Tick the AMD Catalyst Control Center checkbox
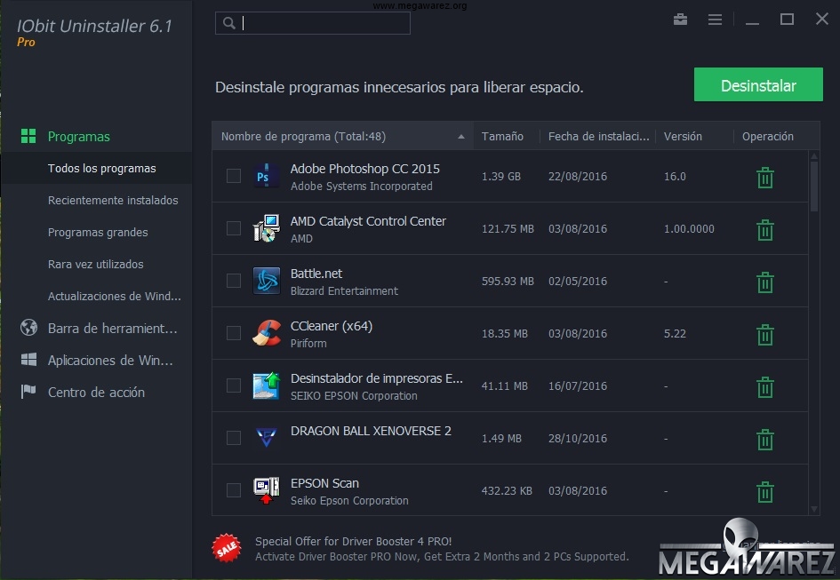 (x=234, y=228)
